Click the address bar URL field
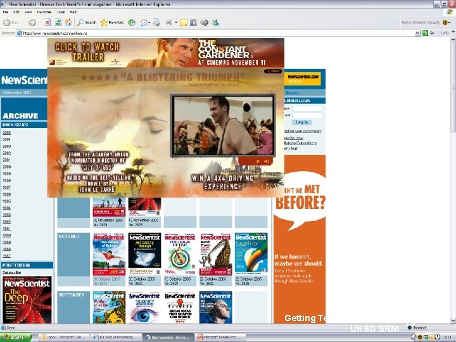 click(215, 33)
